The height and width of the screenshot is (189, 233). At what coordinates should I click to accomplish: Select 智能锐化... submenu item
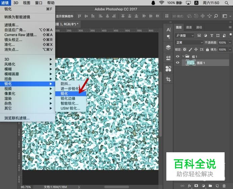click(x=71, y=103)
